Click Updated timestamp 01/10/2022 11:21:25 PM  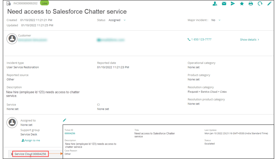[x=37, y=25]
